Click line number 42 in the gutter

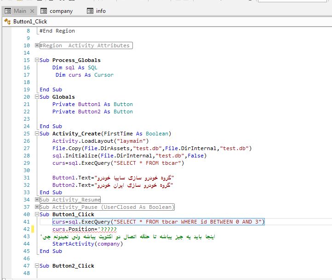(x=26, y=229)
